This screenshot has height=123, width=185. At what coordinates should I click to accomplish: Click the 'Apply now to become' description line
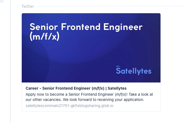(89, 94)
